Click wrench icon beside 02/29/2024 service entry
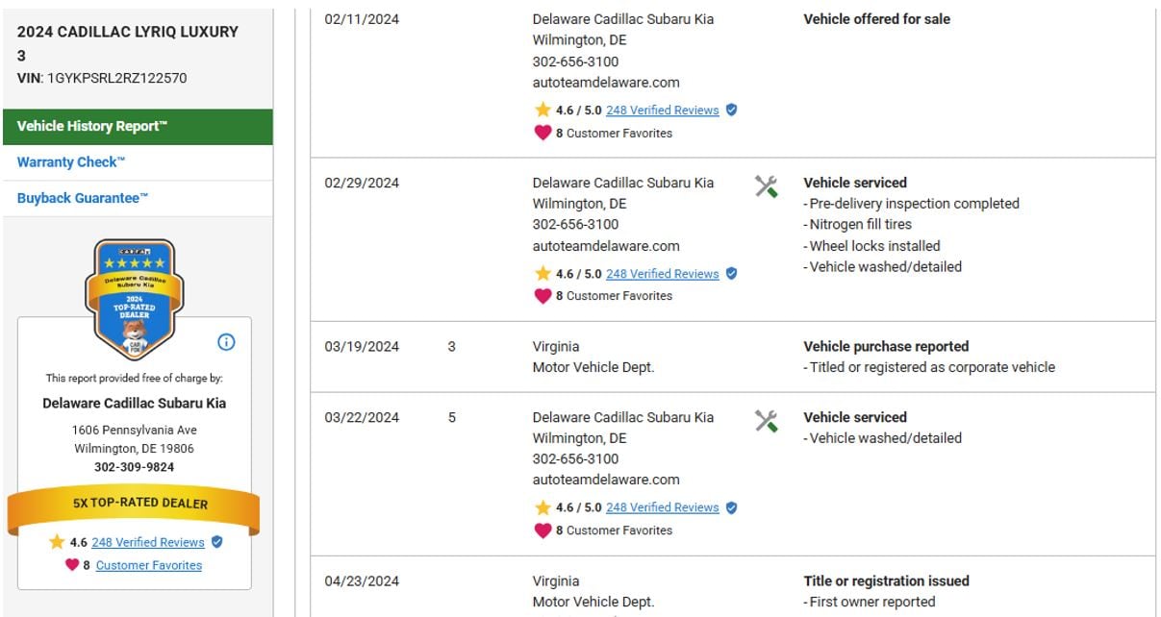 pyautogui.click(x=766, y=186)
